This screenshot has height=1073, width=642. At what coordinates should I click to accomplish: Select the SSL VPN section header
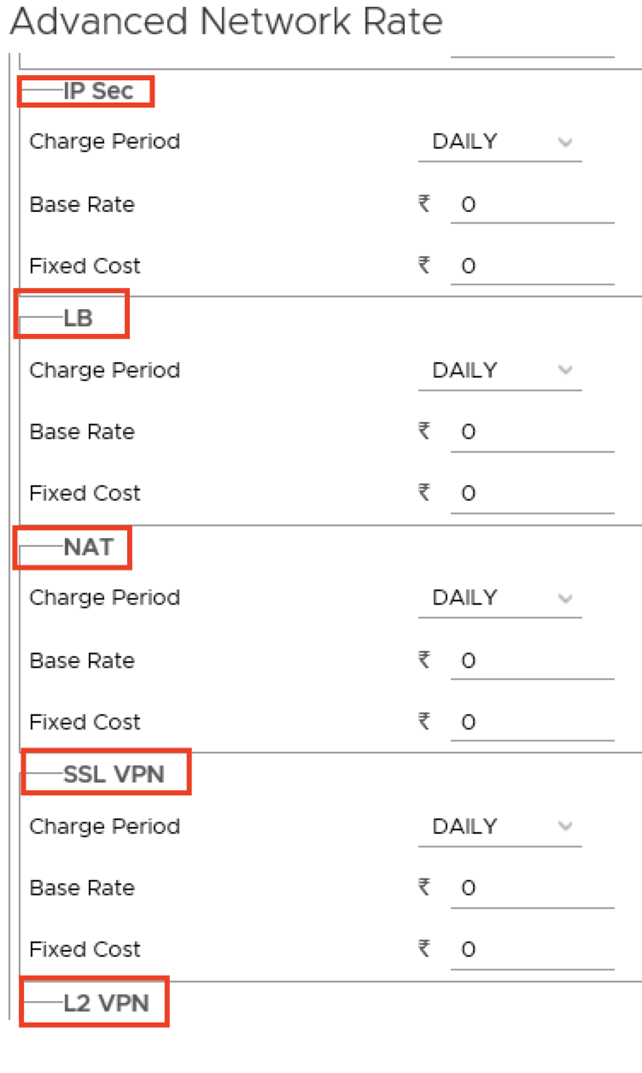point(114,775)
